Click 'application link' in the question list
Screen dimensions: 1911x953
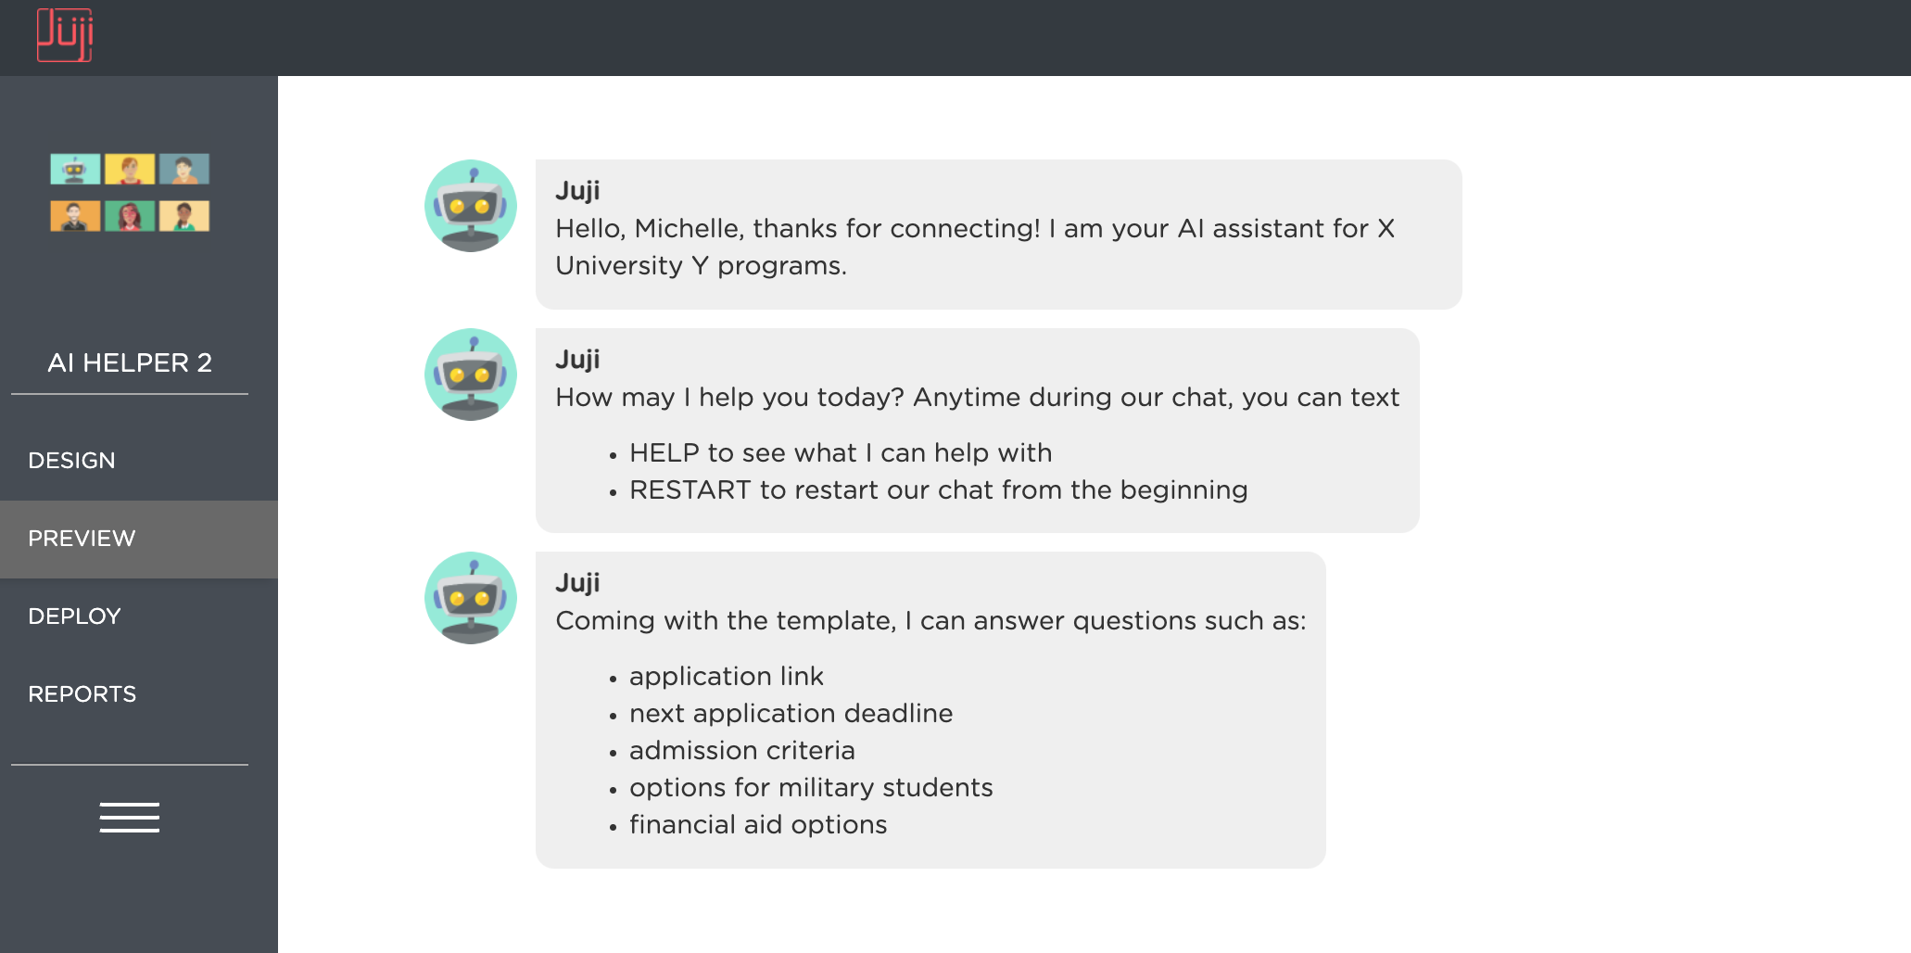(727, 676)
